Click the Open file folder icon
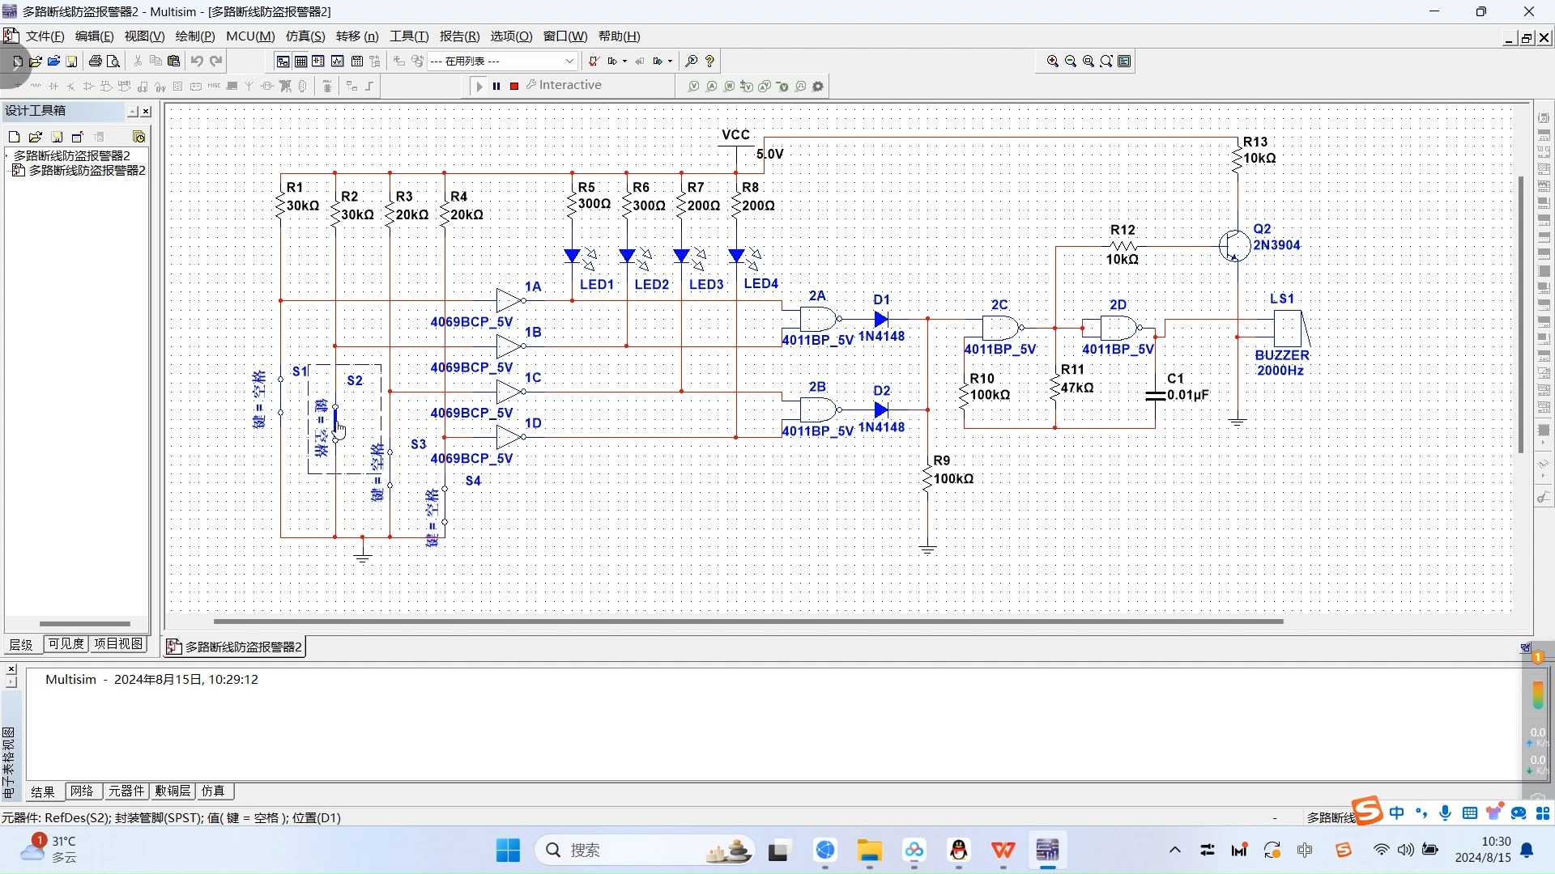1555x874 pixels. click(36, 62)
